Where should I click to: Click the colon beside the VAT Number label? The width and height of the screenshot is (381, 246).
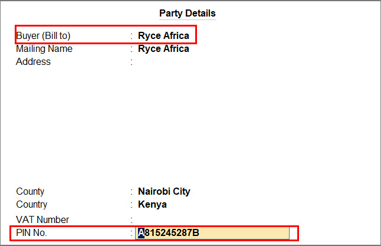pos(132,220)
